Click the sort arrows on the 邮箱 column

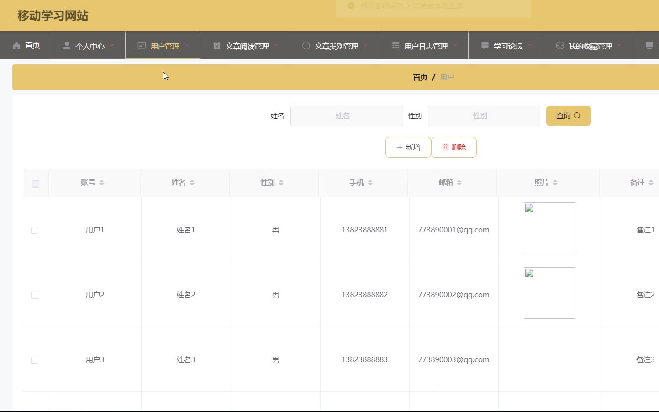(459, 183)
